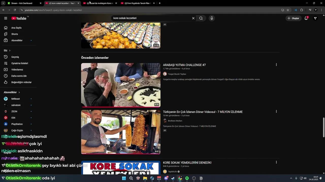Switch to Busan'da muhteşem Kore tab
This screenshot has height=182, width=325.
[x=100, y=3]
